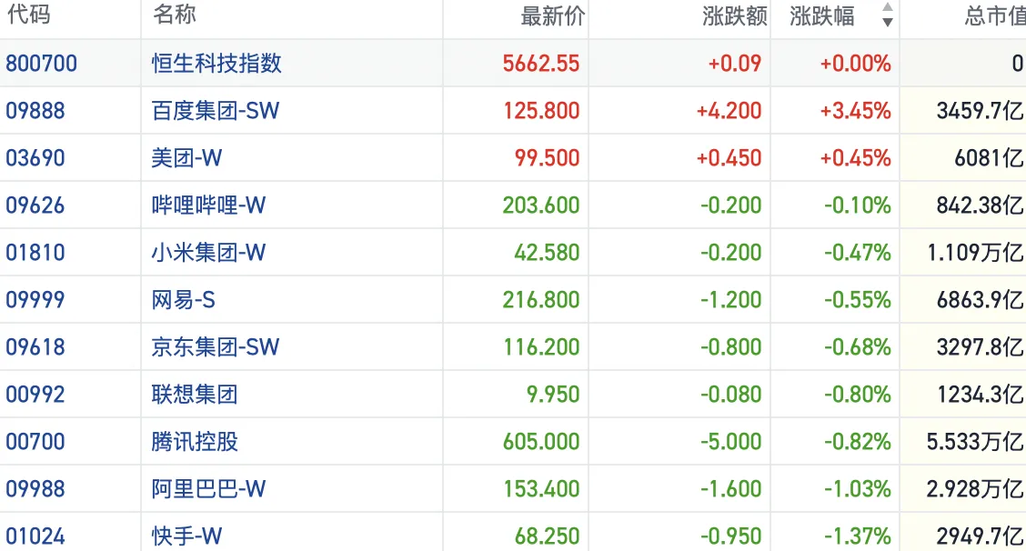The image size is (1026, 551).
Task: Sort by 最新价 column header
Action: tap(552, 16)
